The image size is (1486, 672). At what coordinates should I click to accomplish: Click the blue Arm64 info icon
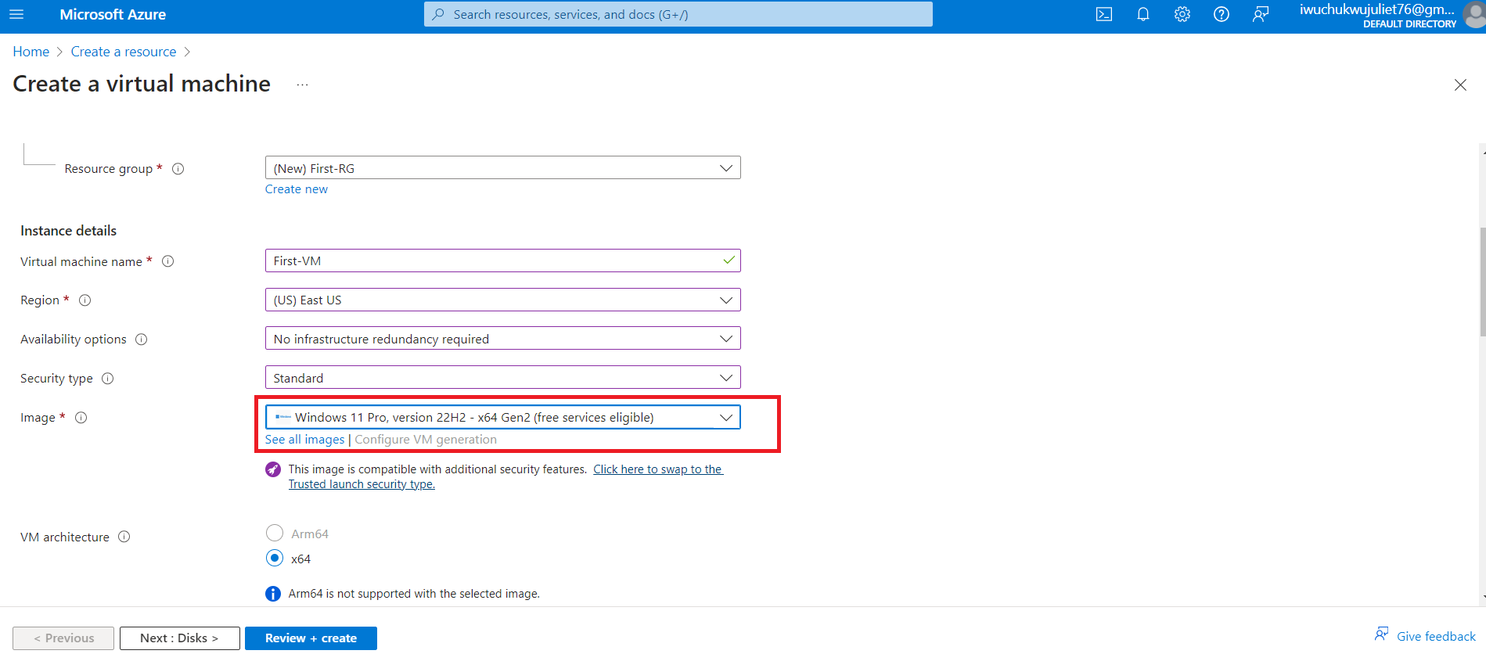pos(273,594)
